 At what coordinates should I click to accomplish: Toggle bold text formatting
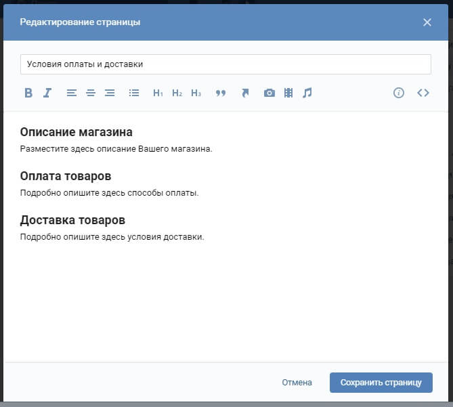(x=28, y=93)
